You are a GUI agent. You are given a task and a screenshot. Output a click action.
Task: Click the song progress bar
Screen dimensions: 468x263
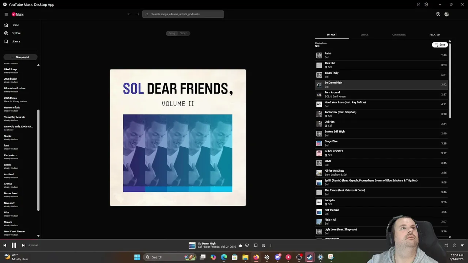click(234, 240)
